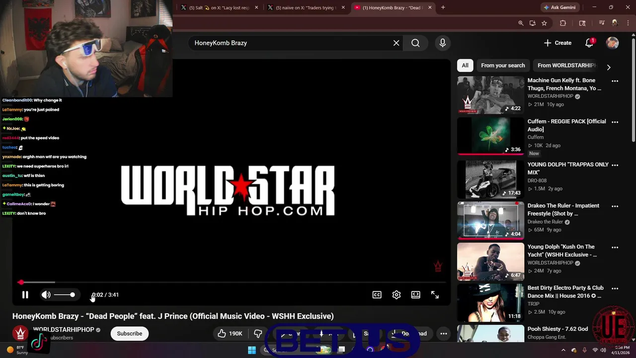Click the YouTube search magnifier button
Image resolution: width=636 pixels, height=358 pixels.
pos(415,43)
